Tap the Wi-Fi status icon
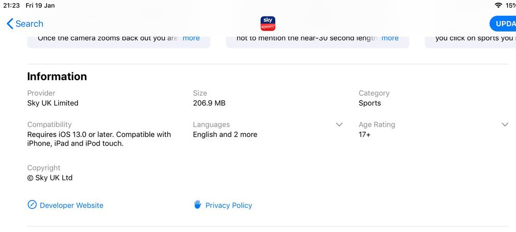Image resolution: width=516 pixels, height=232 pixels. pyautogui.click(x=498, y=5)
